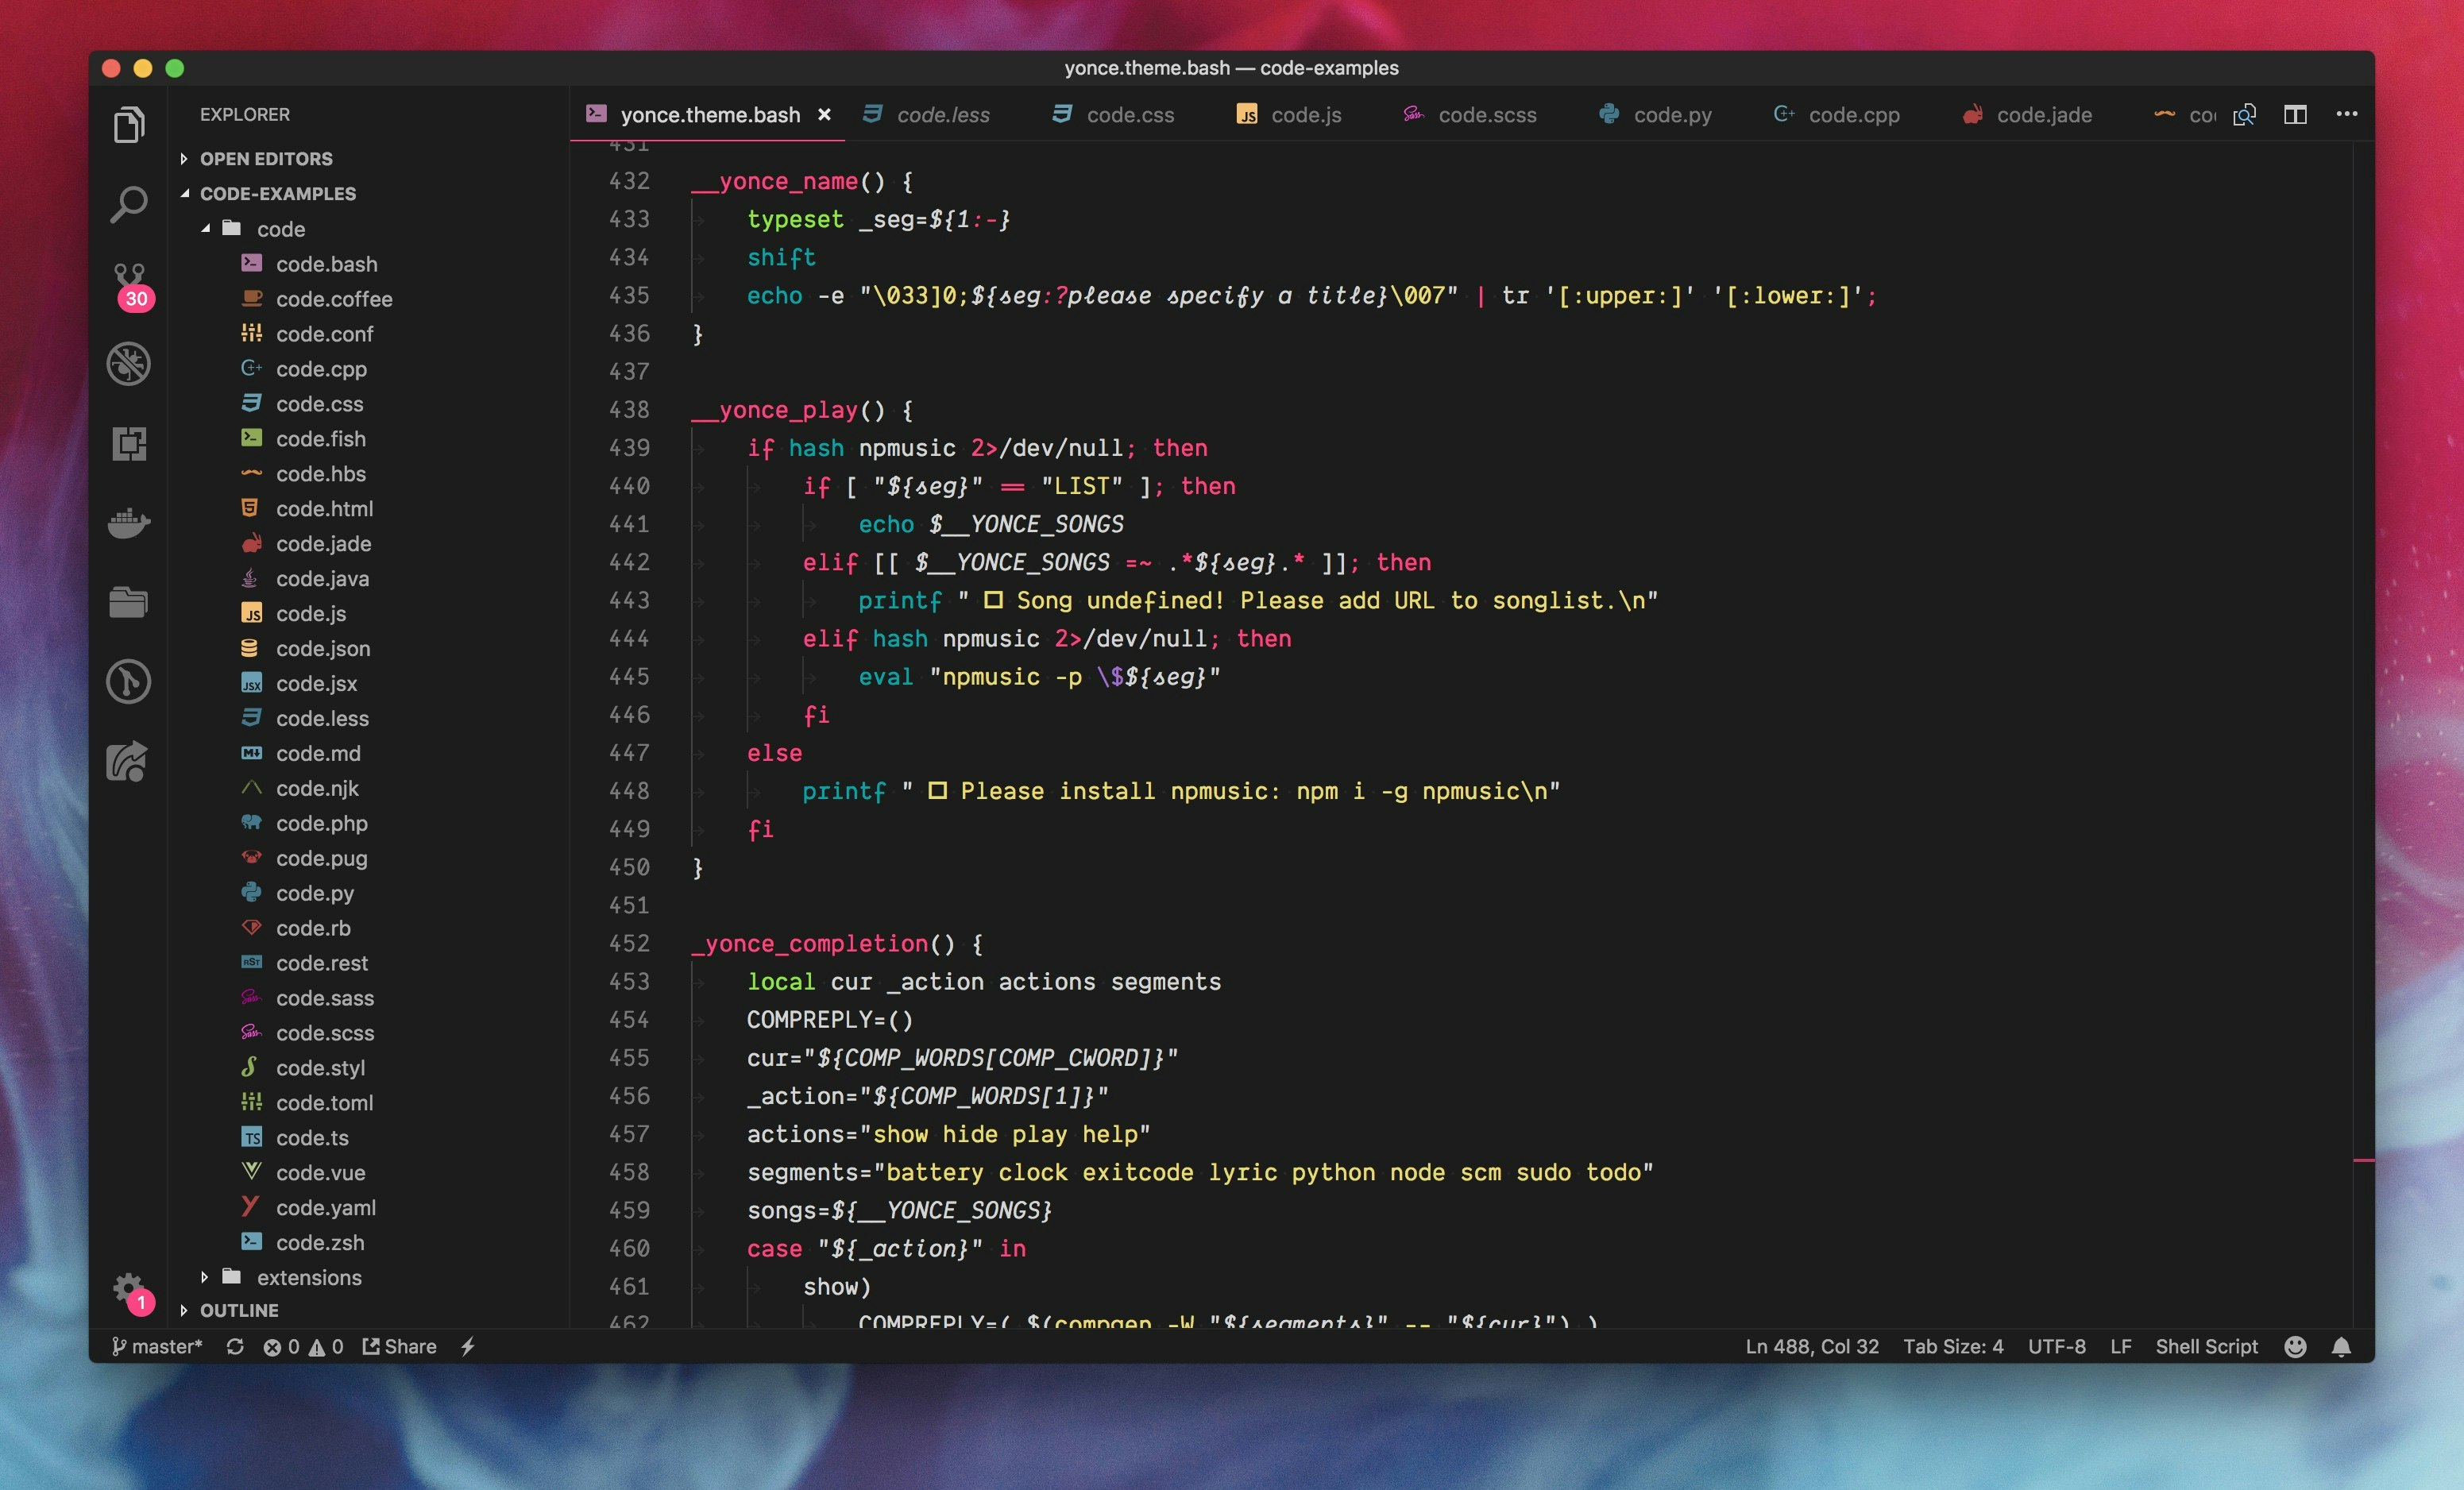Expand the OPEN EDITORS section
Screen dimensions: 2464x1490
(x=266, y=159)
